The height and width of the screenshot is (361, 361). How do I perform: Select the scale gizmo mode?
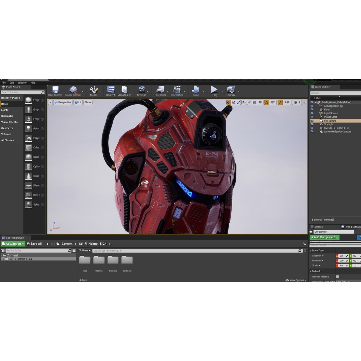pos(239,103)
